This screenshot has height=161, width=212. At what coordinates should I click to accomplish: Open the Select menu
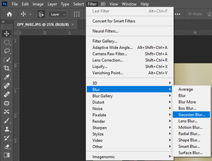coord(78,4)
